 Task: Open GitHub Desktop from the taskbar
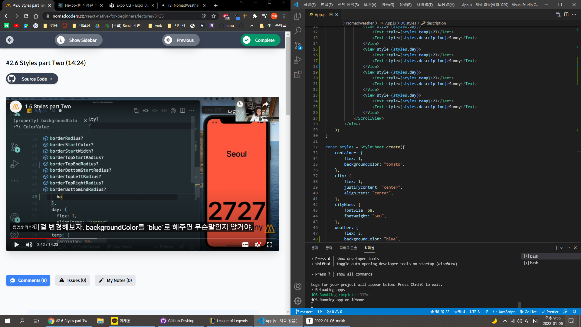tap(177, 321)
